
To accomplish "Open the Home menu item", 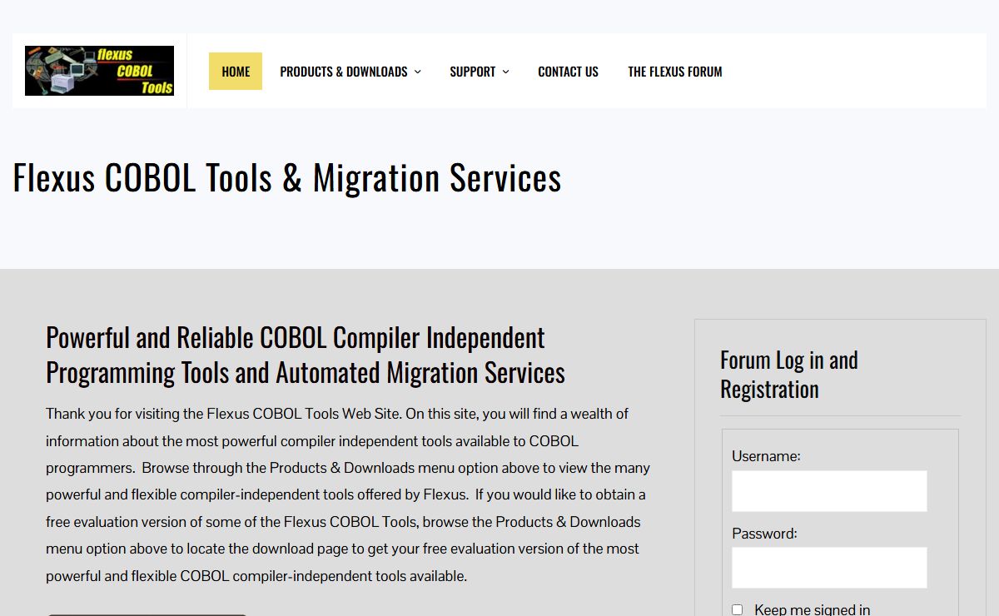I will coord(236,72).
